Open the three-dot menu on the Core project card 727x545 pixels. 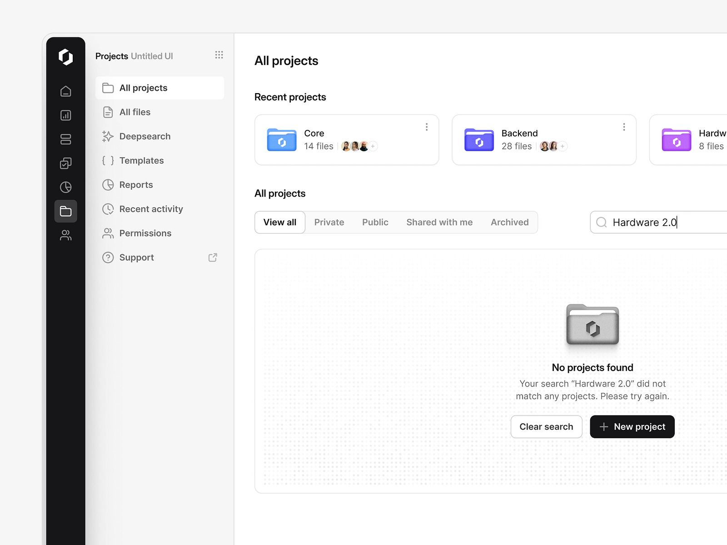click(x=427, y=127)
